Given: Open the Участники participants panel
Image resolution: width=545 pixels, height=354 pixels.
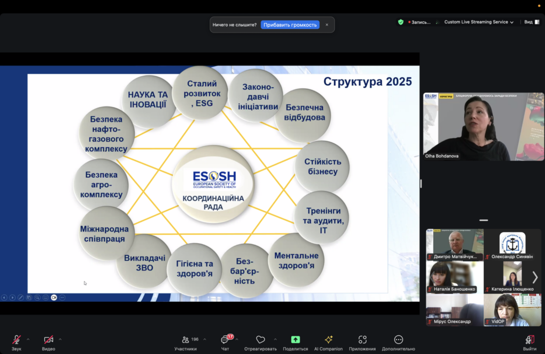Looking at the screenshot, I should 185,340.
